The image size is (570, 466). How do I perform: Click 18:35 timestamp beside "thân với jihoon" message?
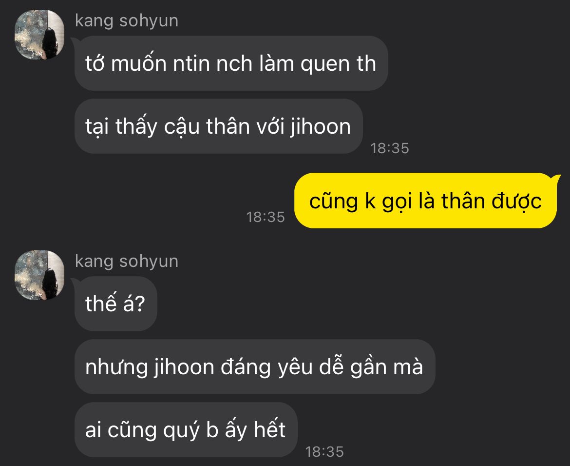point(390,148)
